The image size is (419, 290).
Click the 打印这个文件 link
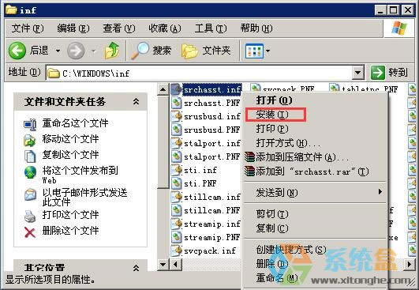pyautogui.click(x=70, y=215)
